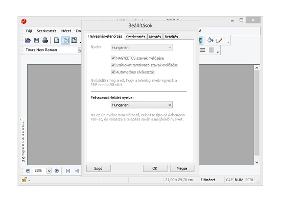The image size is (281, 199).
Task: Click the Beállítások dialog title
Action: pos(140,26)
